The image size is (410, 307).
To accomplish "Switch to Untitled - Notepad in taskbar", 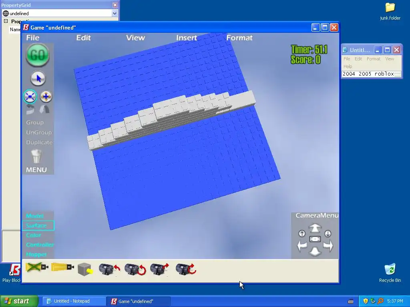I will tap(73, 301).
